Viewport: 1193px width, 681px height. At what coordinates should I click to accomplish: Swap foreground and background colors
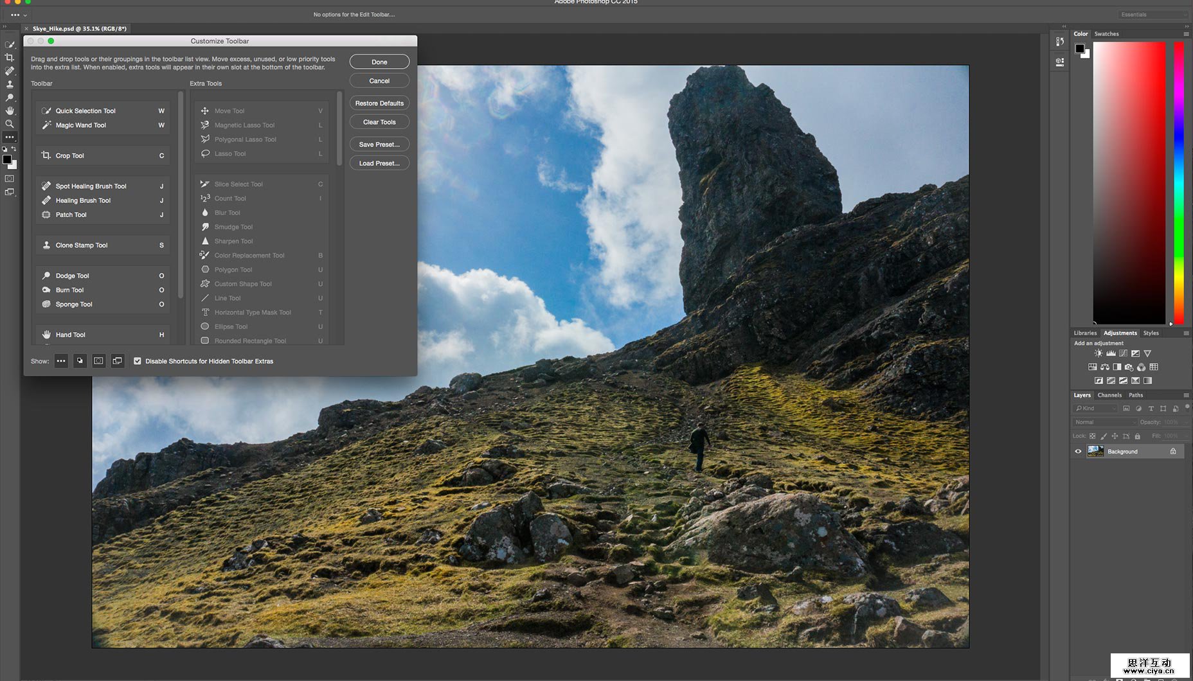point(13,149)
